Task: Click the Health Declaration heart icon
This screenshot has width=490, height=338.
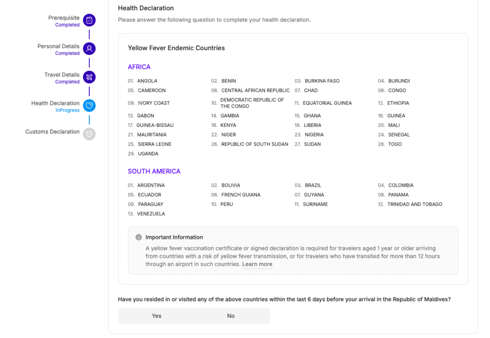Action: pyautogui.click(x=89, y=105)
